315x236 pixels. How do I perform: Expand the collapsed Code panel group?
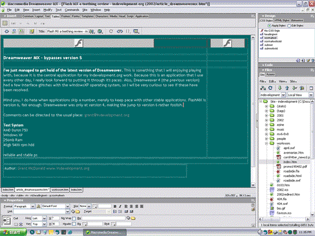point(264,65)
